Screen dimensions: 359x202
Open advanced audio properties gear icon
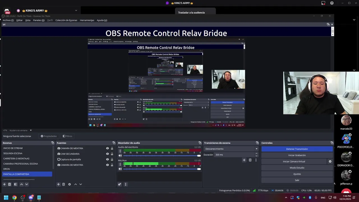[119, 184]
